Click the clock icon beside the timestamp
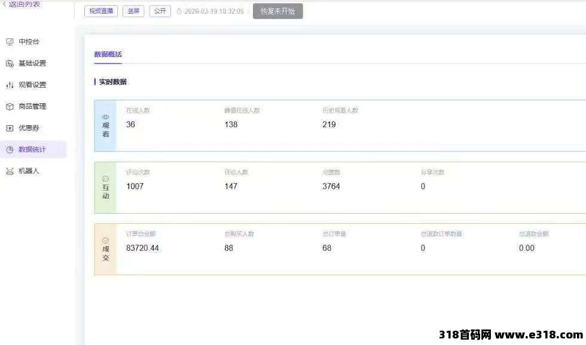This screenshot has height=345, width=586. point(179,11)
